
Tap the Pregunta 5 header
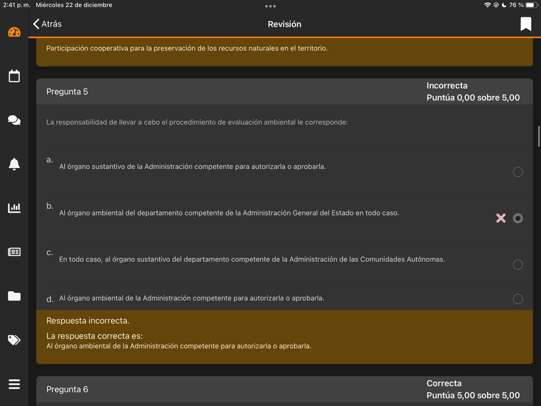[68, 92]
